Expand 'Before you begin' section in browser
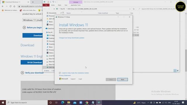Viewport: 187px width, 105px height. 32,27
